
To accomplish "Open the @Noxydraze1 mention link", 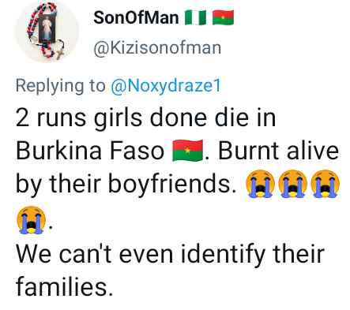I will coord(166,86).
